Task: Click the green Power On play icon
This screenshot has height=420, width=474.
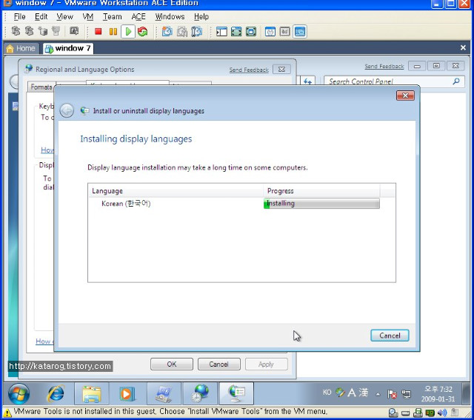Action: 128,31
